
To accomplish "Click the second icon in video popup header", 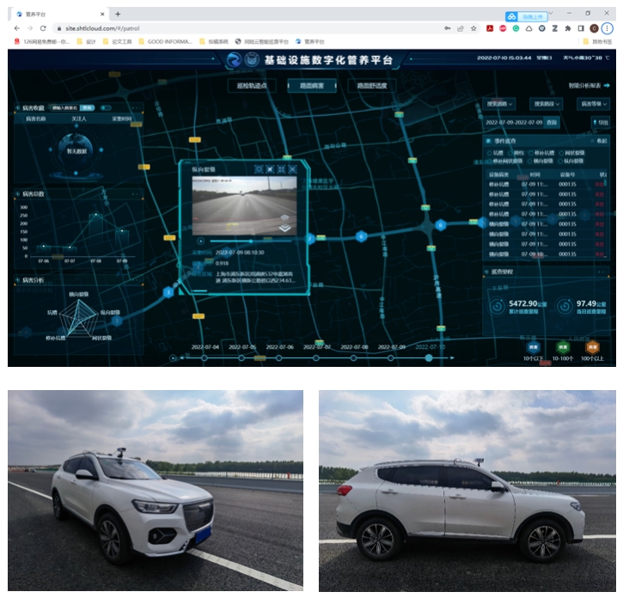I will [270, 169].
